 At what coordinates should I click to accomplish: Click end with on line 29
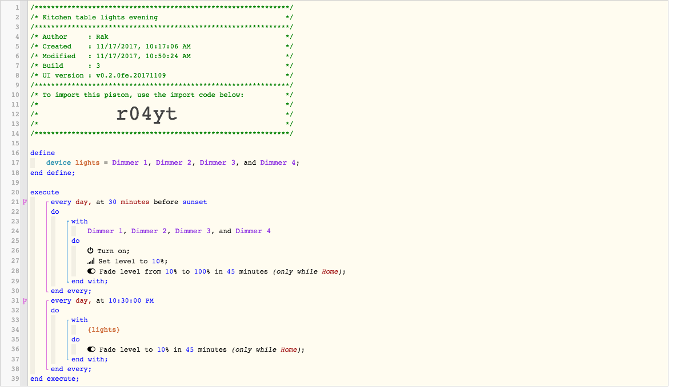coord(89,282)
